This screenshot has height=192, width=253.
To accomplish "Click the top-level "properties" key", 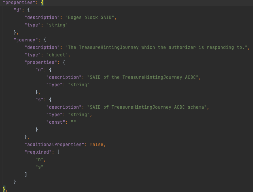I will tap(18, 3).
